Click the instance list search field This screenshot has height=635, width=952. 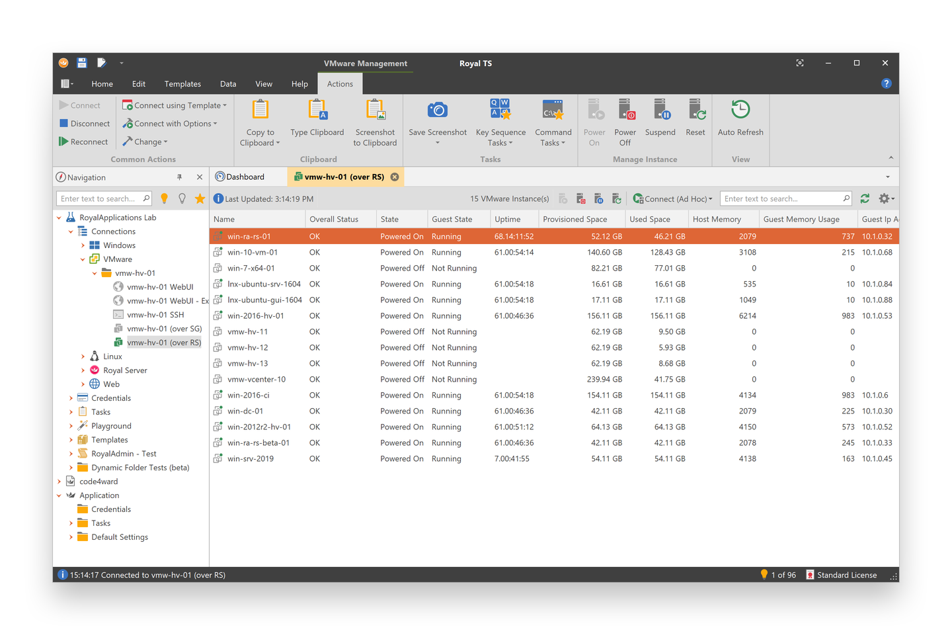(x=780, y=198)
